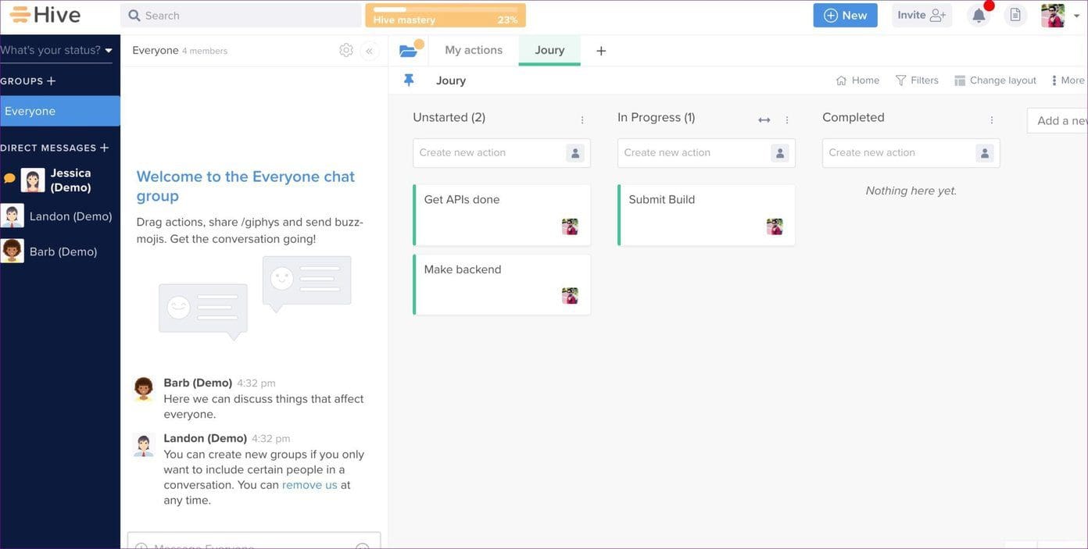Open the Hive mastery progress bar
The image size is (1088, 549).
click(446, 16)
